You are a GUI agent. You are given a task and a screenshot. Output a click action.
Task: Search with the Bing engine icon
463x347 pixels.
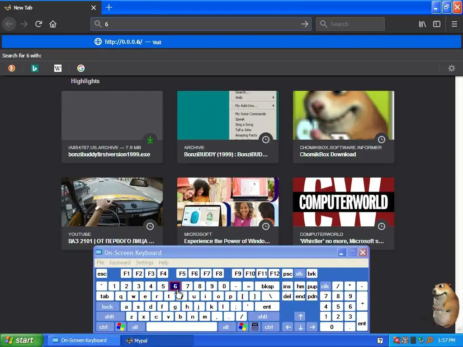35,69
